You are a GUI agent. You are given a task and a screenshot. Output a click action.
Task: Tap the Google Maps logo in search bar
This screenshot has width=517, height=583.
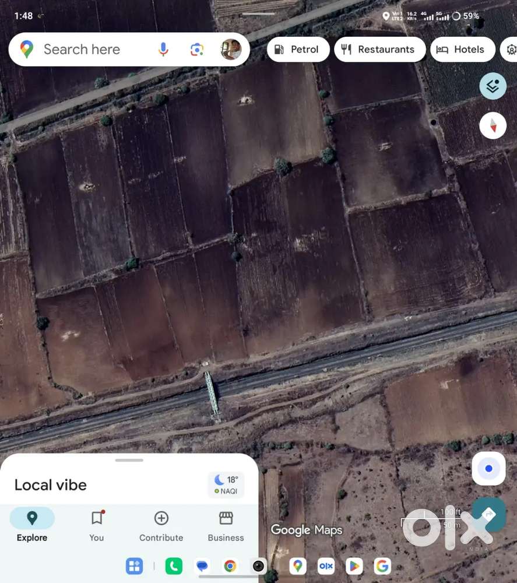coord(27,50)
